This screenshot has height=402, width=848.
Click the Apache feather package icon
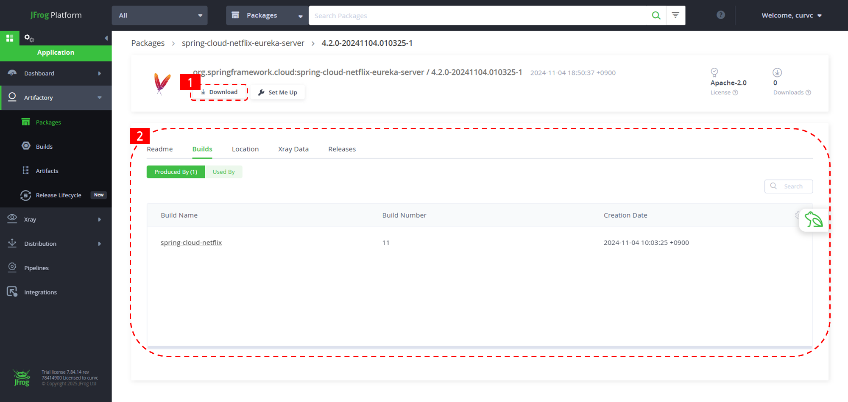(x=162, y=83)
